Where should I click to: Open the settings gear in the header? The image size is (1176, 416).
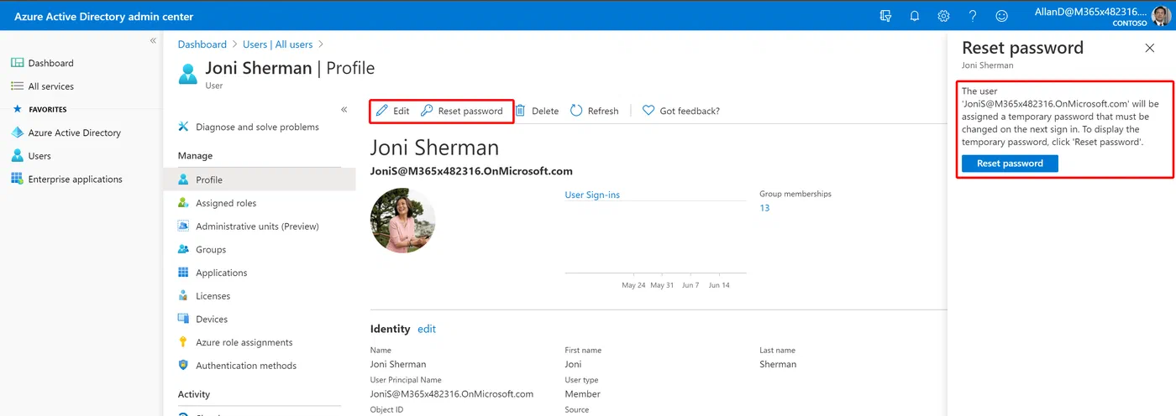pyautogui.click(x=943, y=16)
